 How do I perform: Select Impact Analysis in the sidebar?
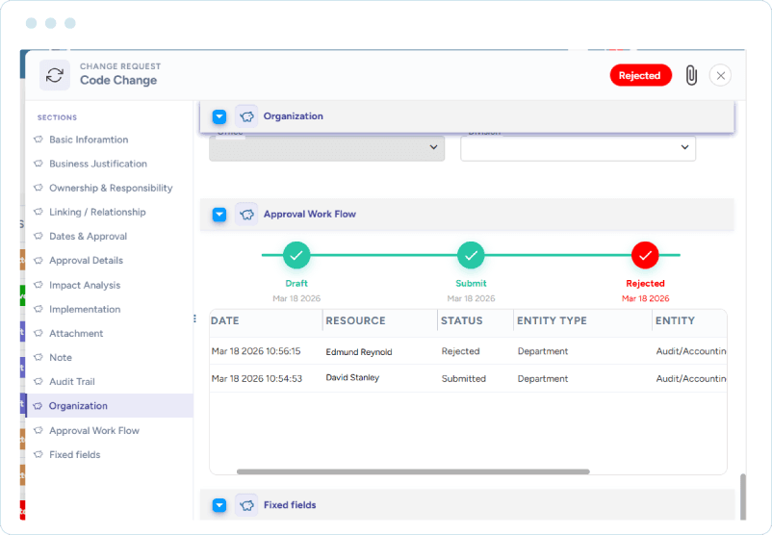pos(85,285)
